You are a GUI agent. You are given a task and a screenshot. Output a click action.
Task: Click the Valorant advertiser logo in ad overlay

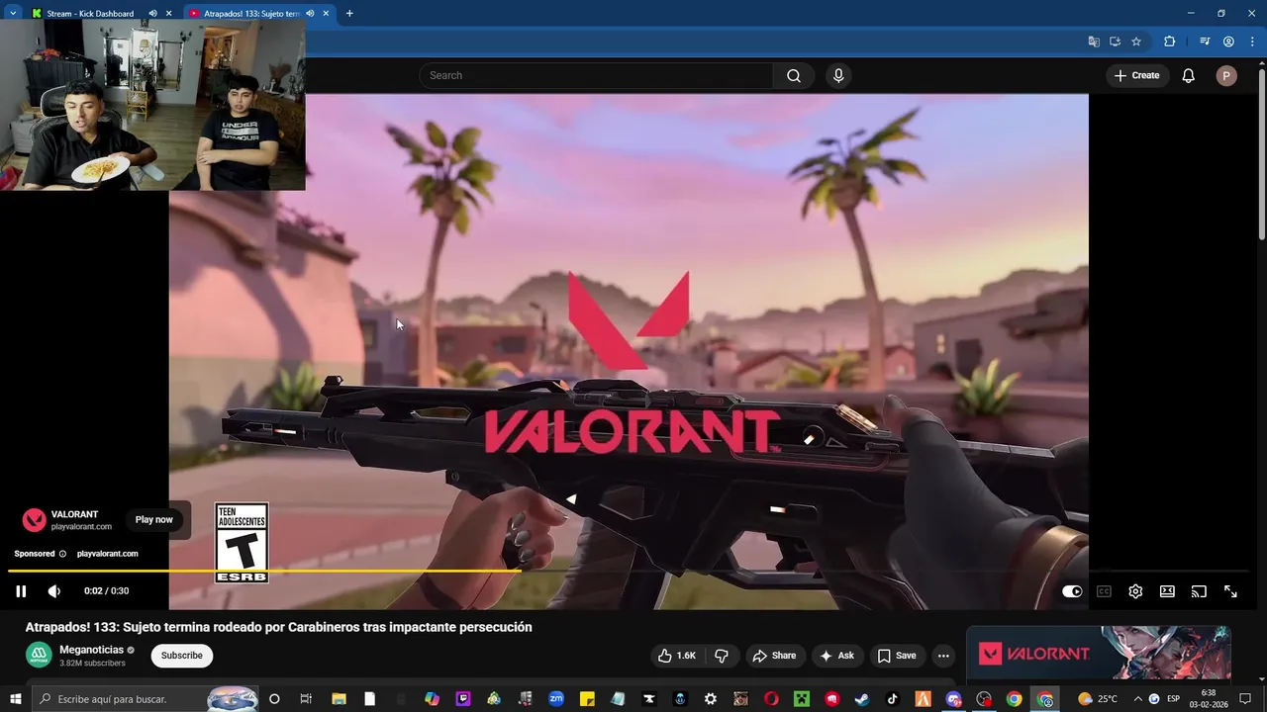tap(34, 520)
